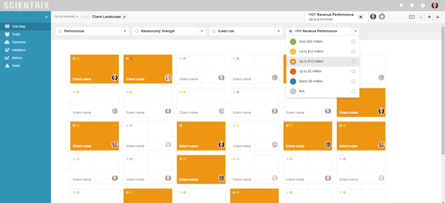Expand the Performance dropdown arrow
The image size is (445, 203).
point(125,31)
